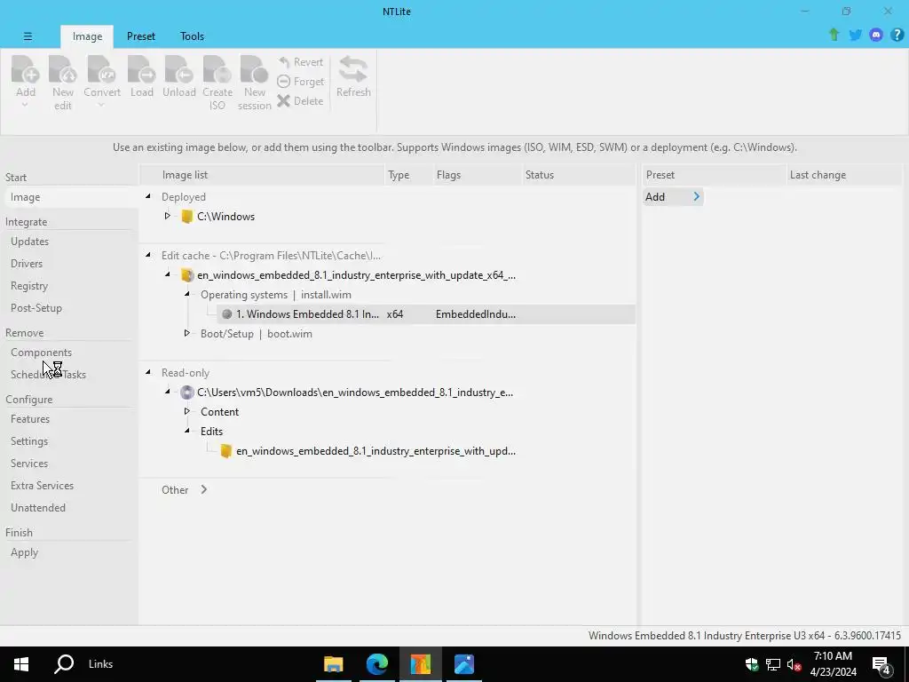The width and height of the screenshot is (909, 682).
Task: Click the volume muted tray icon
Action: (794, 664)
